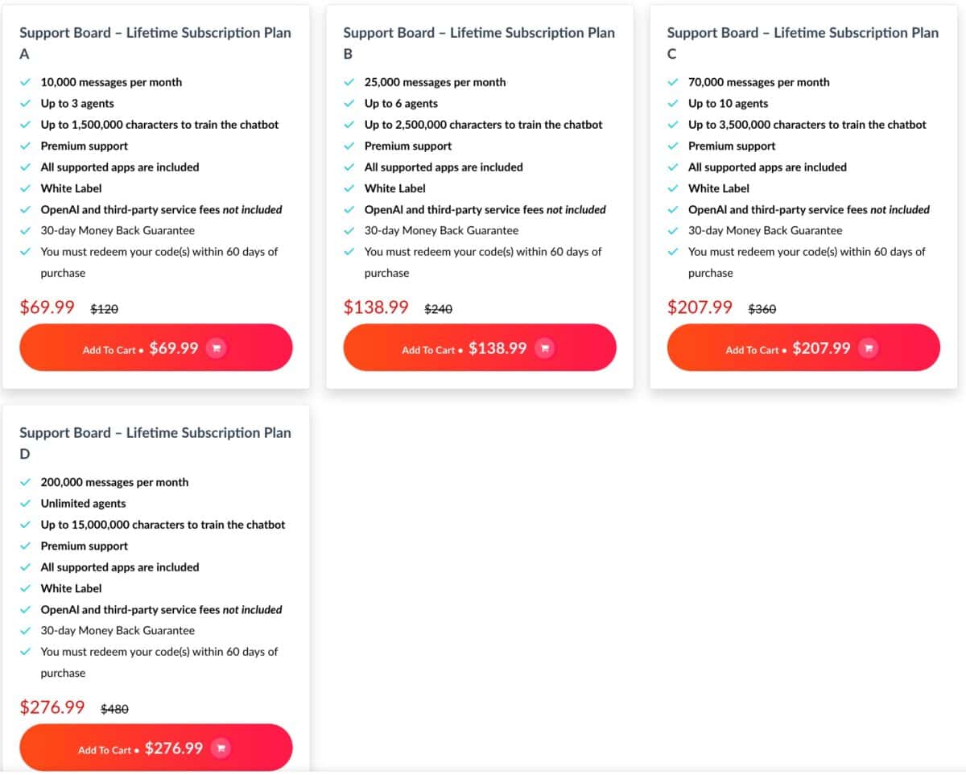Image resolution: width=966 pixels, height=775 pixels.
Task: Add Plan A to cart for $69.99
Action: [x=141, y=348]
